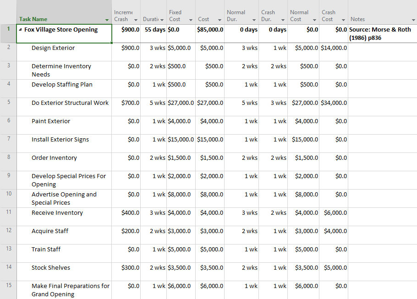Screen dimensions: 417x299
Task: Select Advertise Opening and Special Prices task
Action: tap(64, 199)
